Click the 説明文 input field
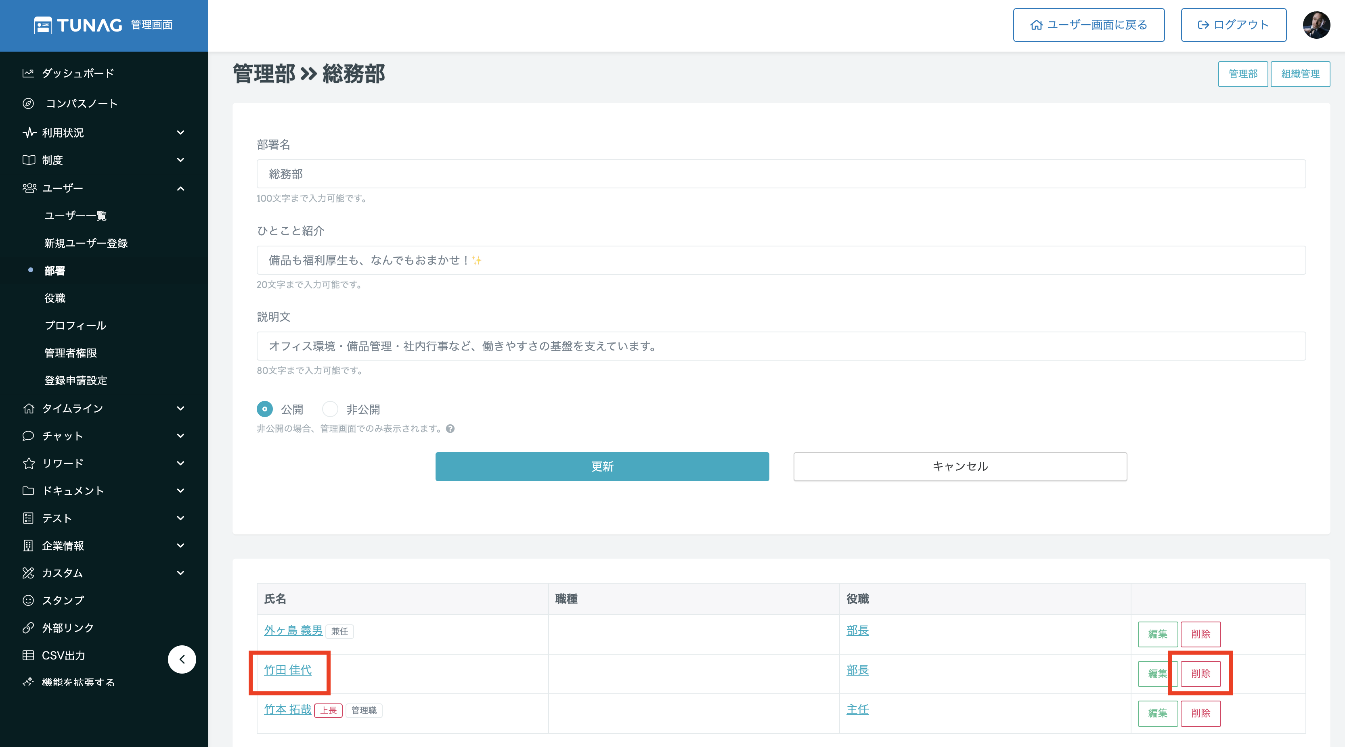This screenshot has width=1345, height=747. point(781,346)
